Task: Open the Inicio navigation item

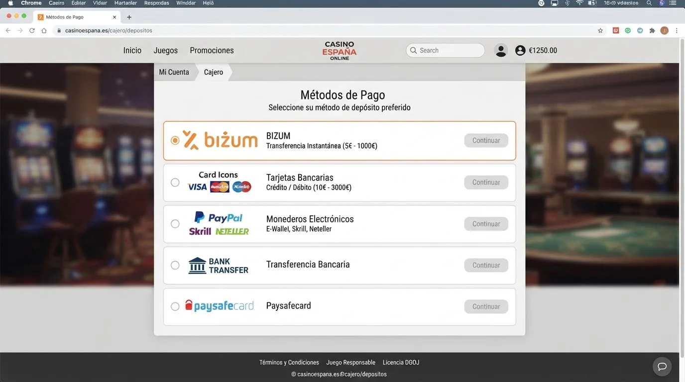Action: [x=132, y=50]
